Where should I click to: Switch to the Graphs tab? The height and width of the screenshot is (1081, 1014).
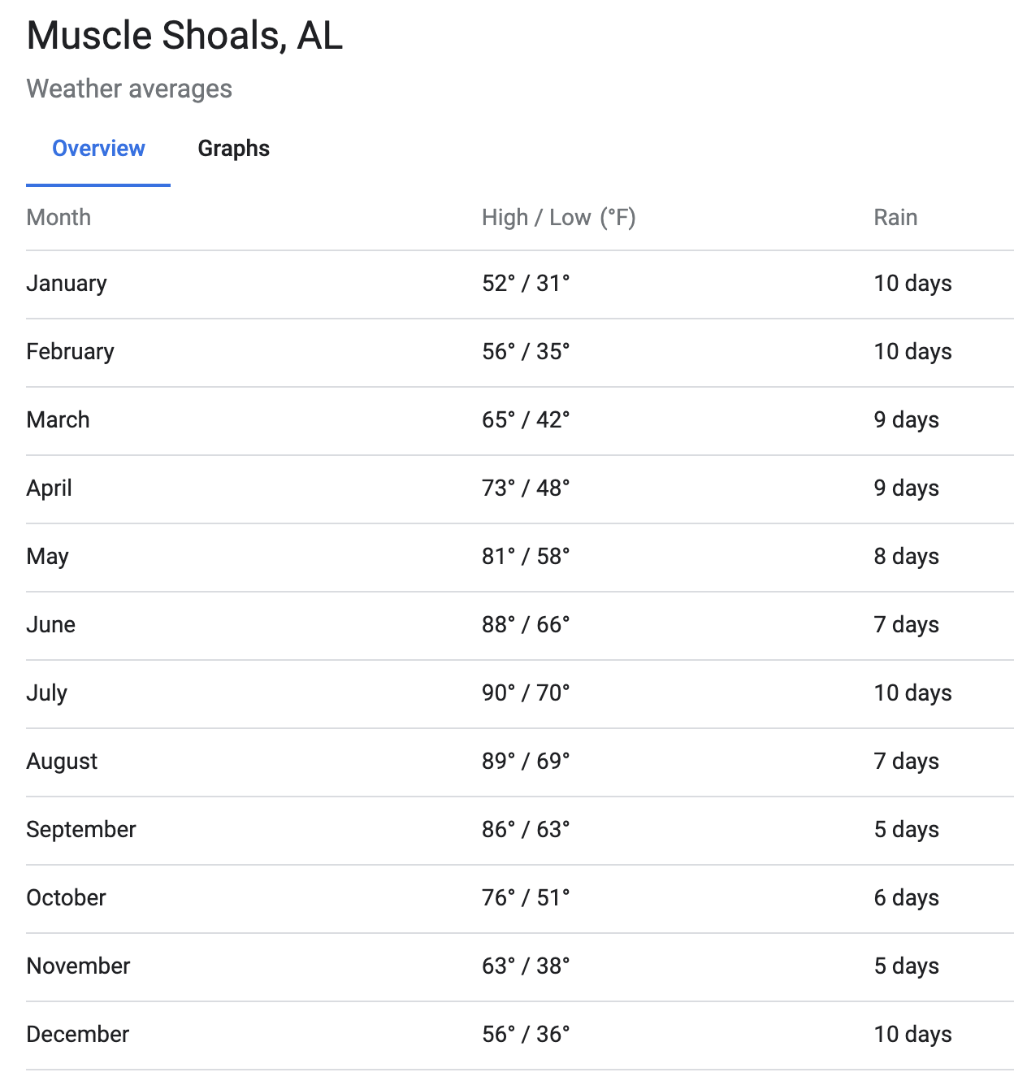tap(233, 149)
